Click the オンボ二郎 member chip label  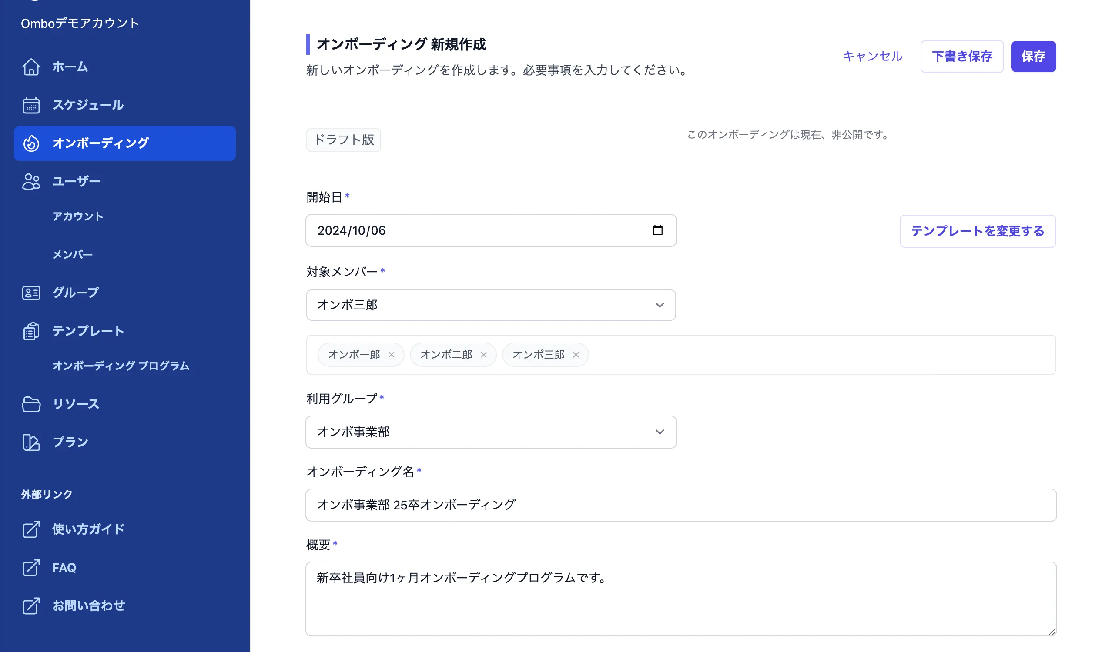(x=446, y=355)
